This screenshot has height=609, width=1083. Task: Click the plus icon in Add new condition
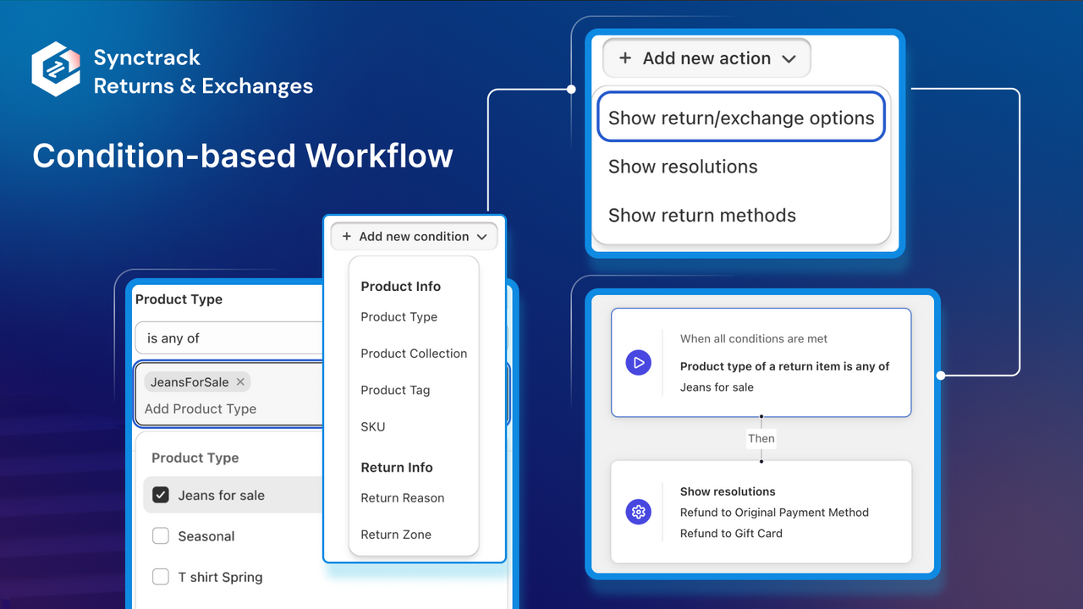pos(347,237)
